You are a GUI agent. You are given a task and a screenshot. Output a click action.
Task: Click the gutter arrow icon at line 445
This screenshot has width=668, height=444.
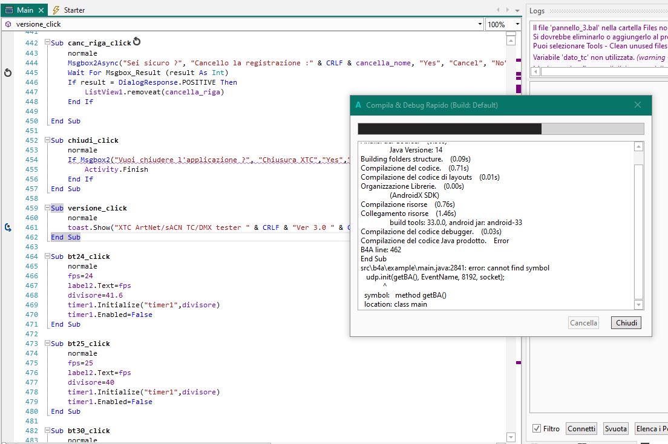point(8,73)
